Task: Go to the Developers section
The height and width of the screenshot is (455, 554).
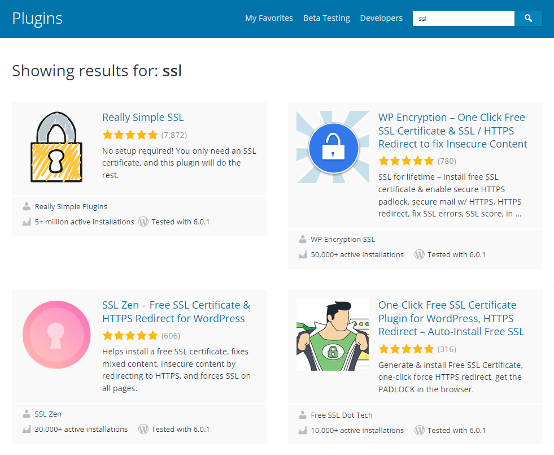Action: coord(381,18)
